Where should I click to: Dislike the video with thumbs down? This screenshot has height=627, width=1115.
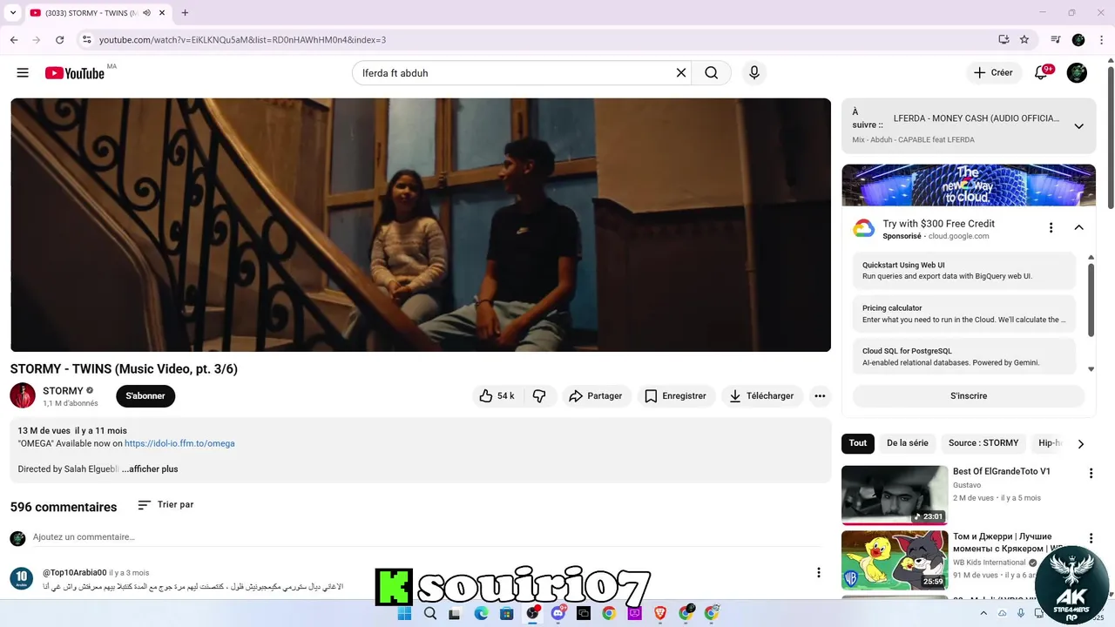coord(539,396)
